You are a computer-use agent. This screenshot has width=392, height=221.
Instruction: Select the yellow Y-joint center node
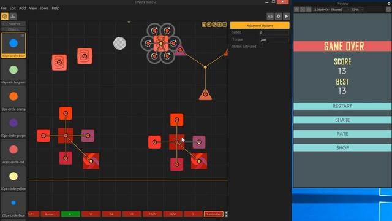click(x=205, y=67)
